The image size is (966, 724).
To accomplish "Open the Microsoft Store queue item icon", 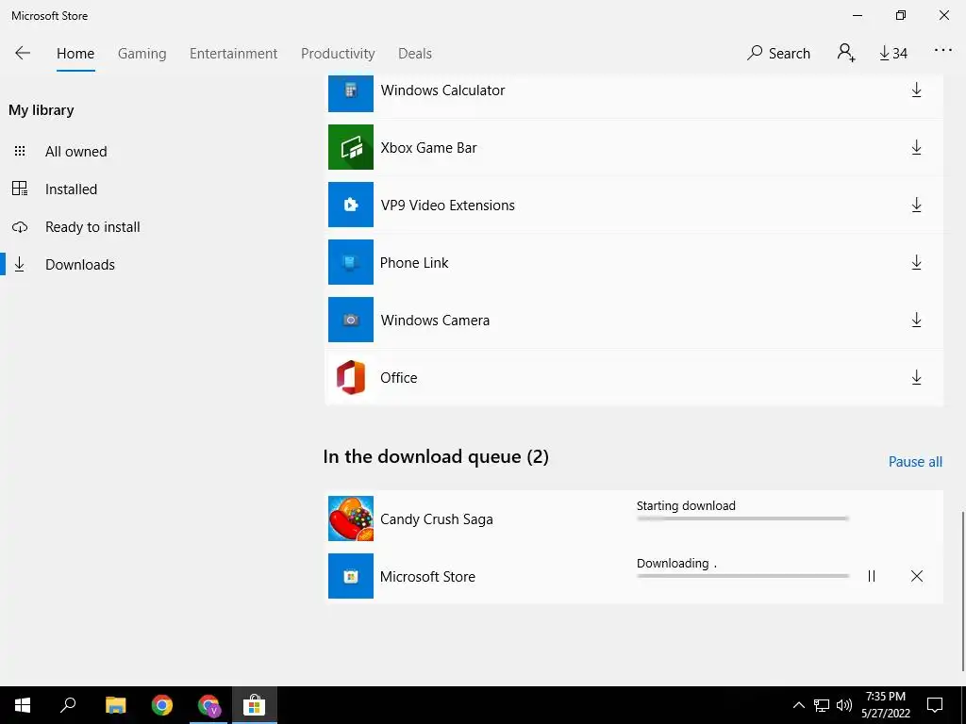I will [351, 576].
